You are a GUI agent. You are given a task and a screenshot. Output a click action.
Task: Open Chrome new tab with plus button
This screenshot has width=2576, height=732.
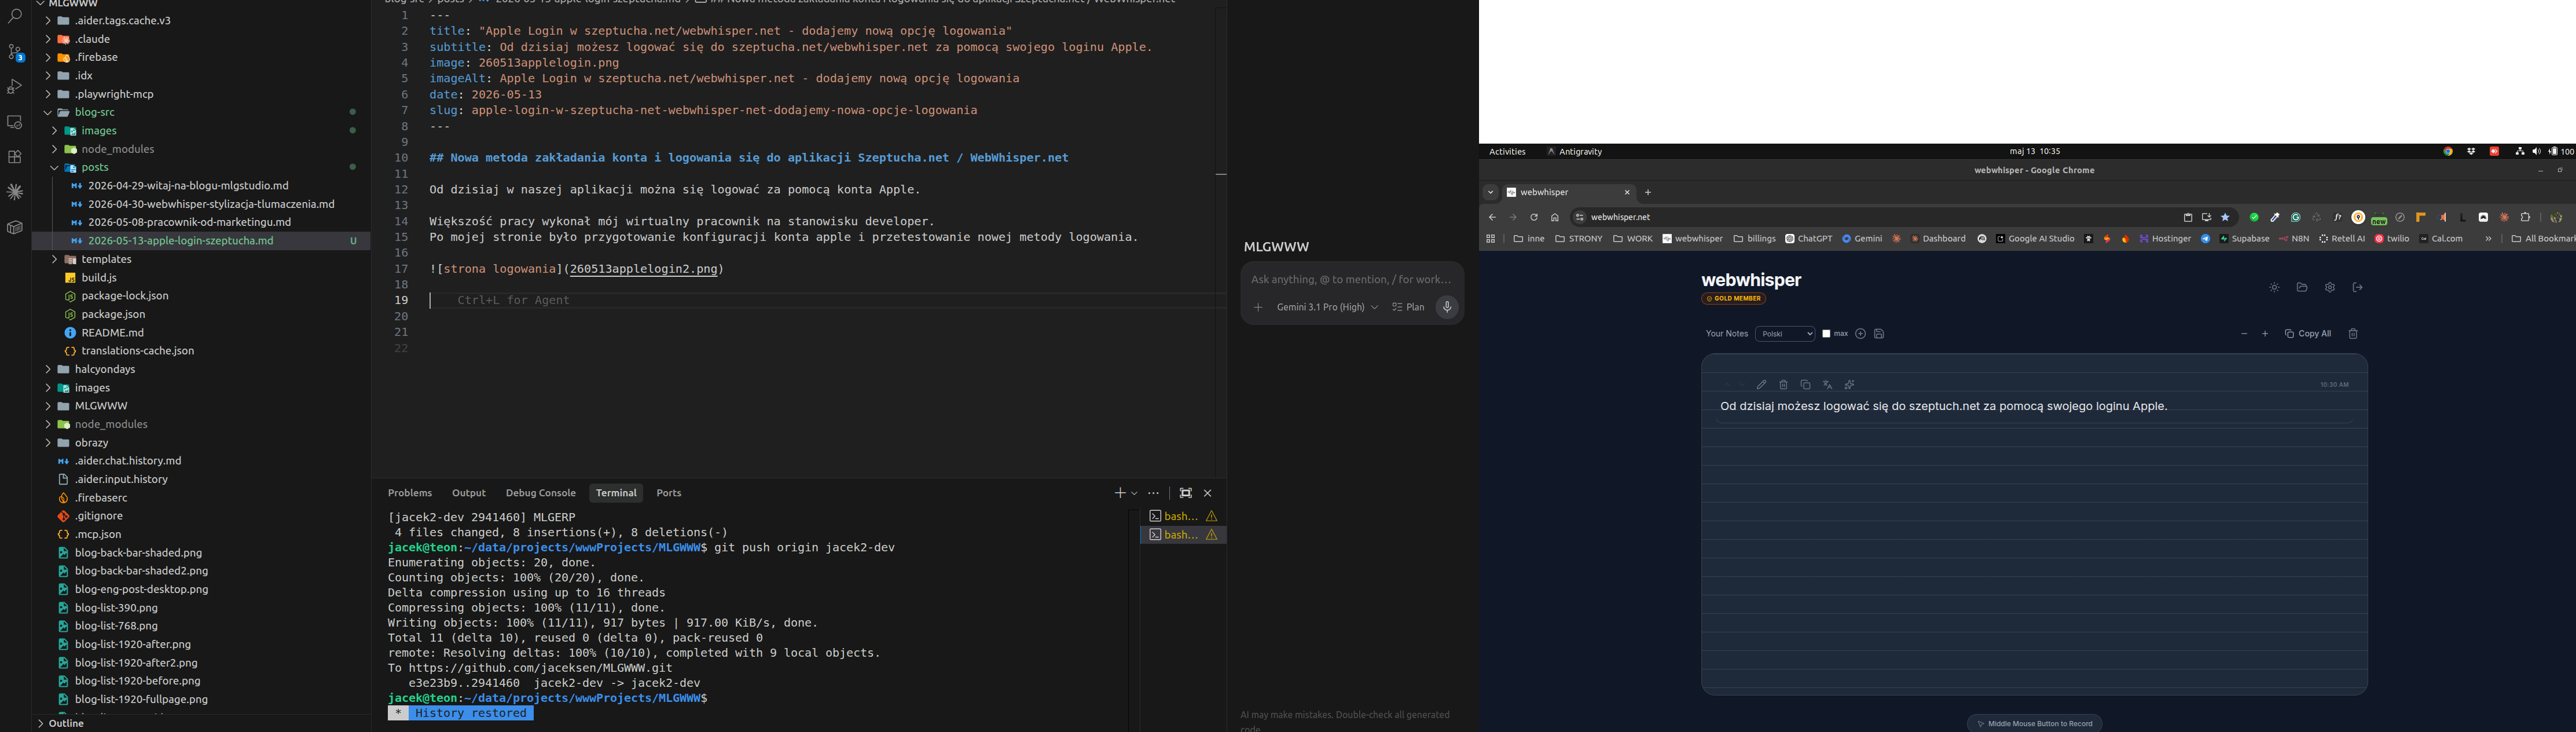(x=1648, y=193)
